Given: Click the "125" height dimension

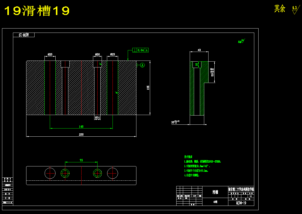Looking at the screenshot, I should click(x=148, y=88).
